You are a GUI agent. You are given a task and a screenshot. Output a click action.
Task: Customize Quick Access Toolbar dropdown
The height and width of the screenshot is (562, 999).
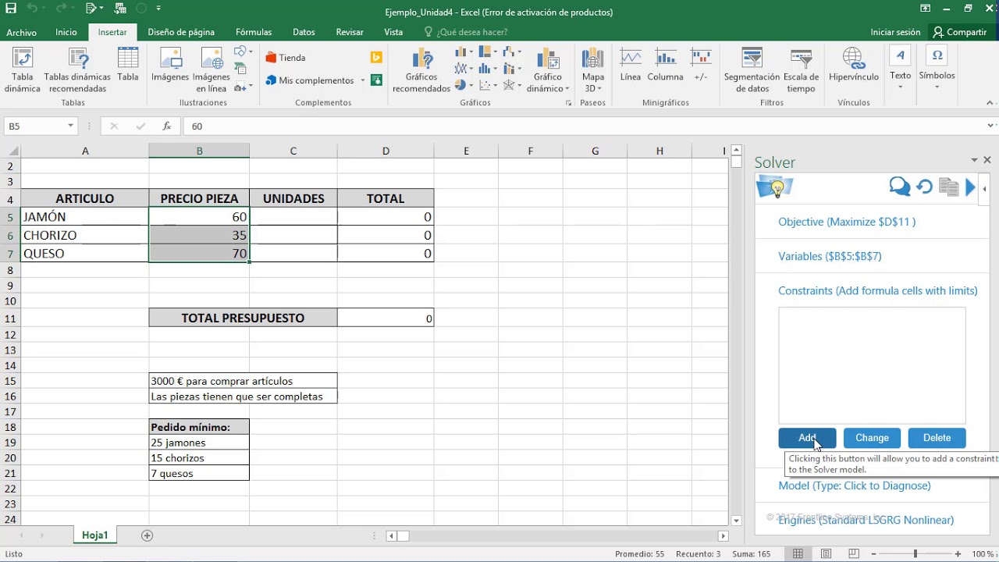click(x=158, y=9)
